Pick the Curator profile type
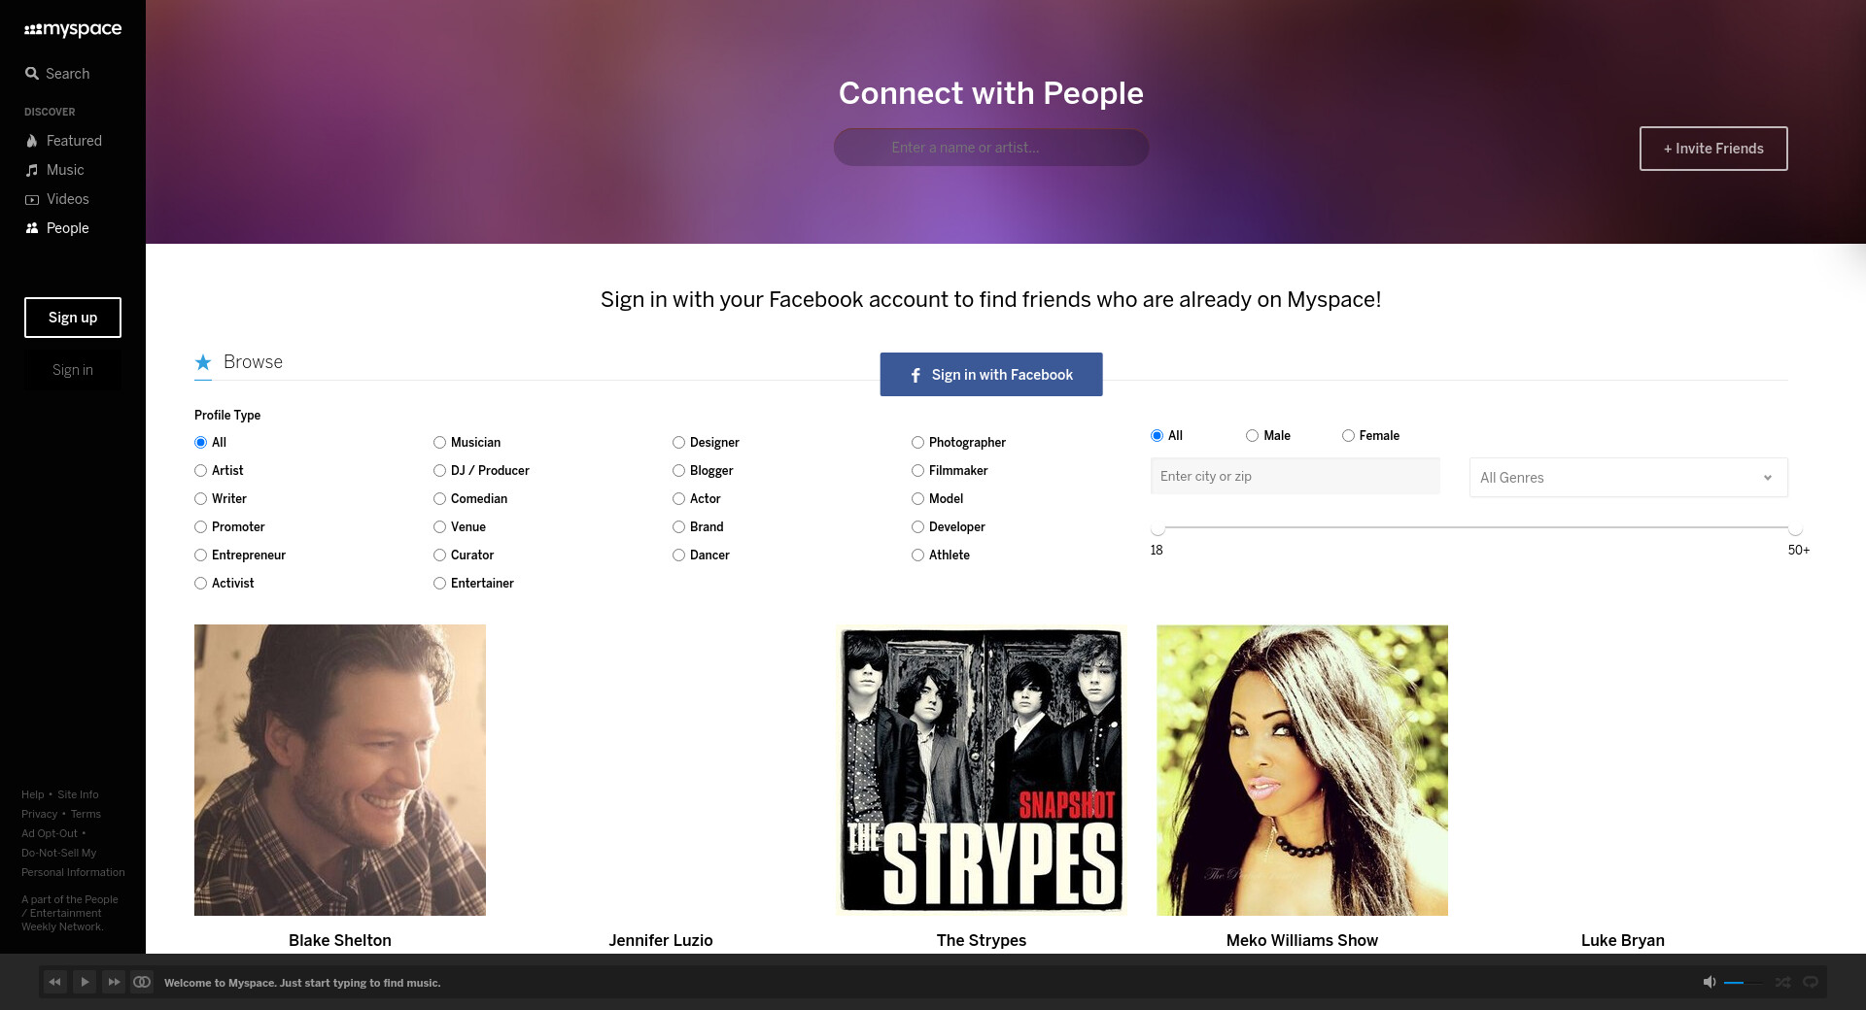This screenshot has height=1010, width=1866. 439,555
